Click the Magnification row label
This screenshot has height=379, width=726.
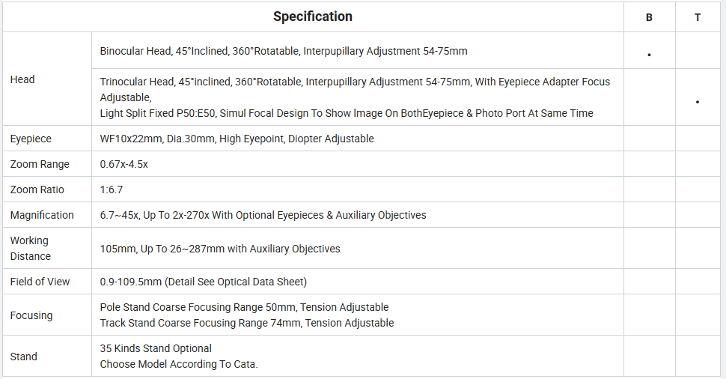coord(42,215)
